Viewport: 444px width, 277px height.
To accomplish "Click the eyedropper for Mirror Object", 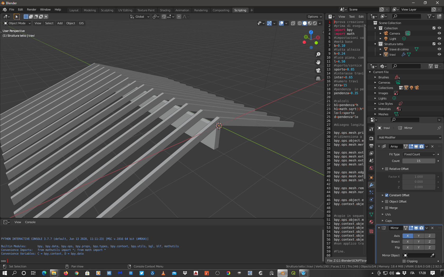I will (432, 255).
